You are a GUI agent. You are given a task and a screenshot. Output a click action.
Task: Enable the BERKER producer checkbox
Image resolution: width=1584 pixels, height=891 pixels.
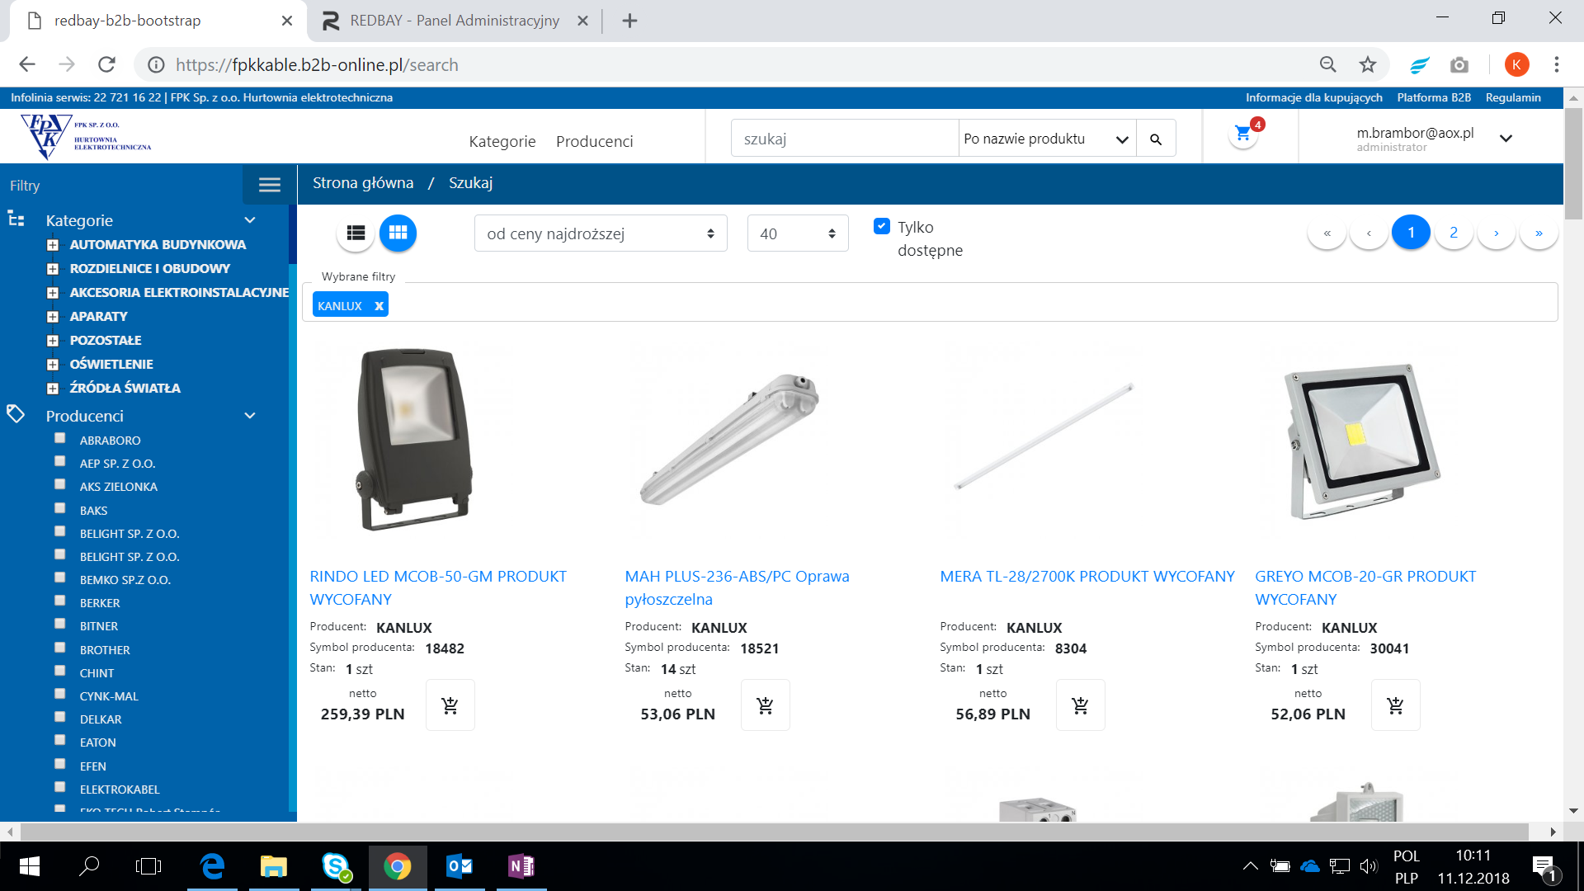tap(60, 601)
